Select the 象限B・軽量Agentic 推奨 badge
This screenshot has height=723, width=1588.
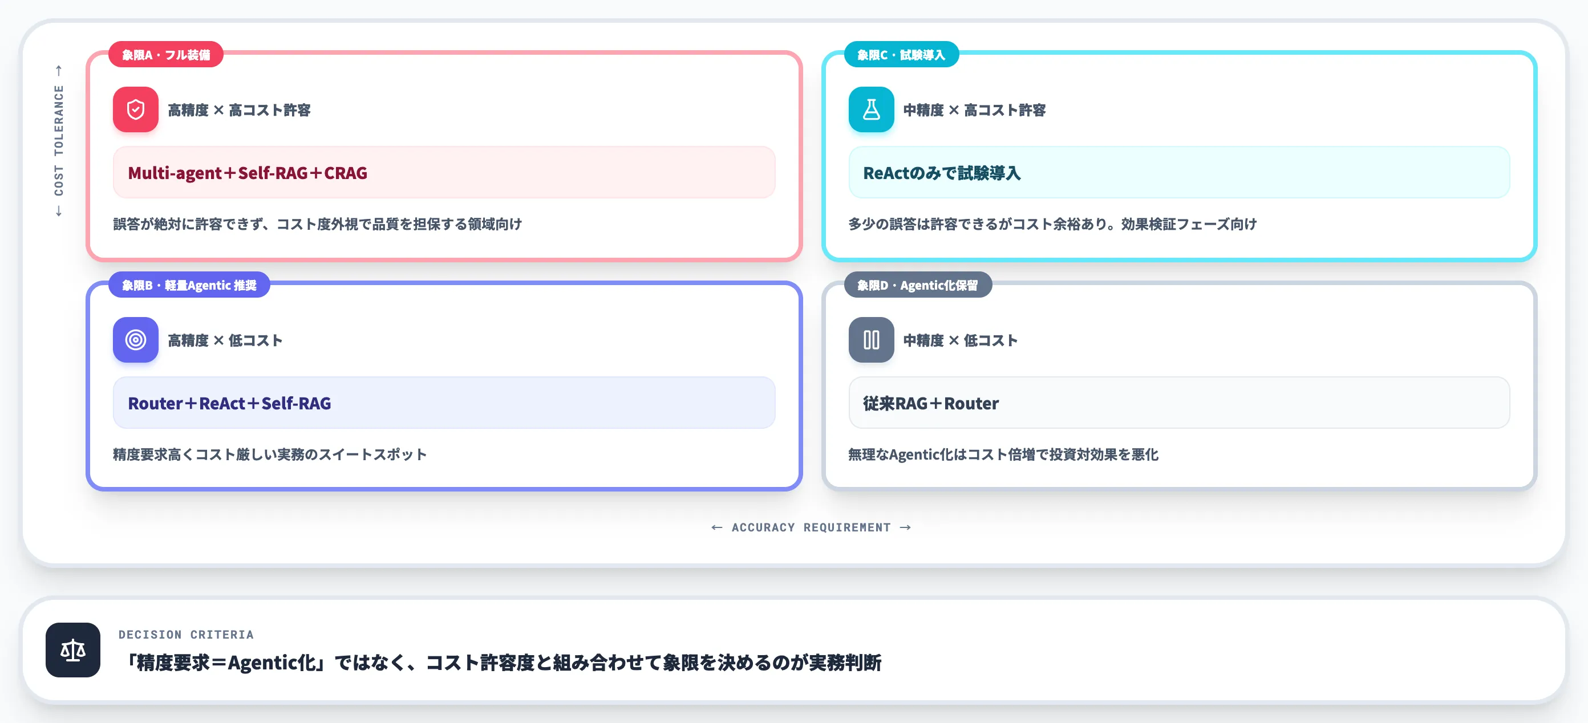click(189, 285)
